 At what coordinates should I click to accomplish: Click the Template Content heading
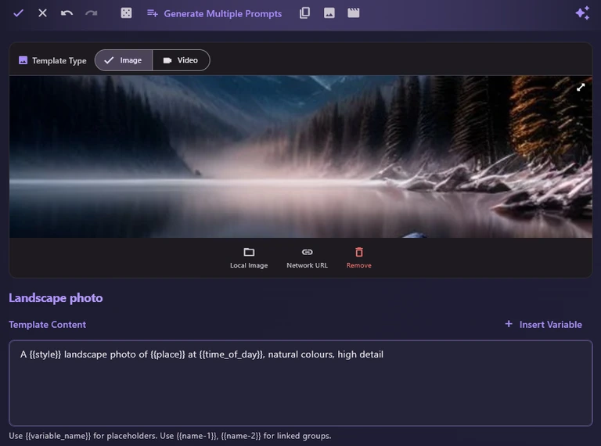[47, 325]
